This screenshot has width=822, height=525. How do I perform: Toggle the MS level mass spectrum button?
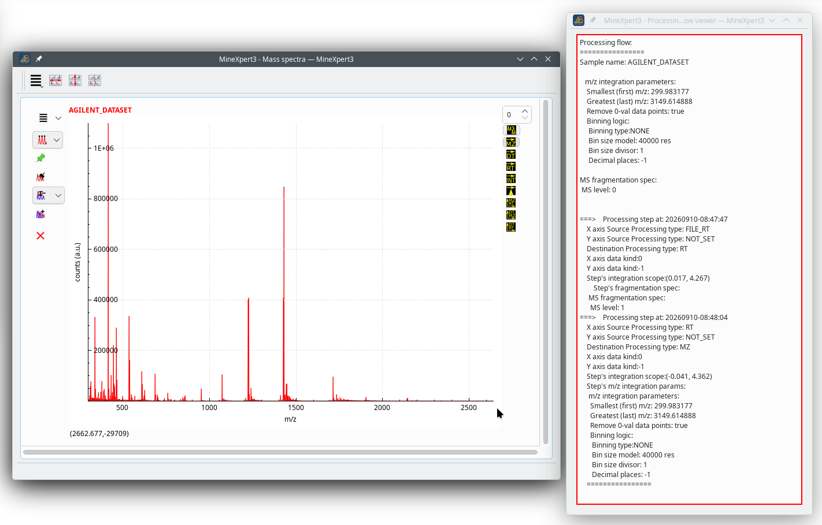(x=511, y=131)
